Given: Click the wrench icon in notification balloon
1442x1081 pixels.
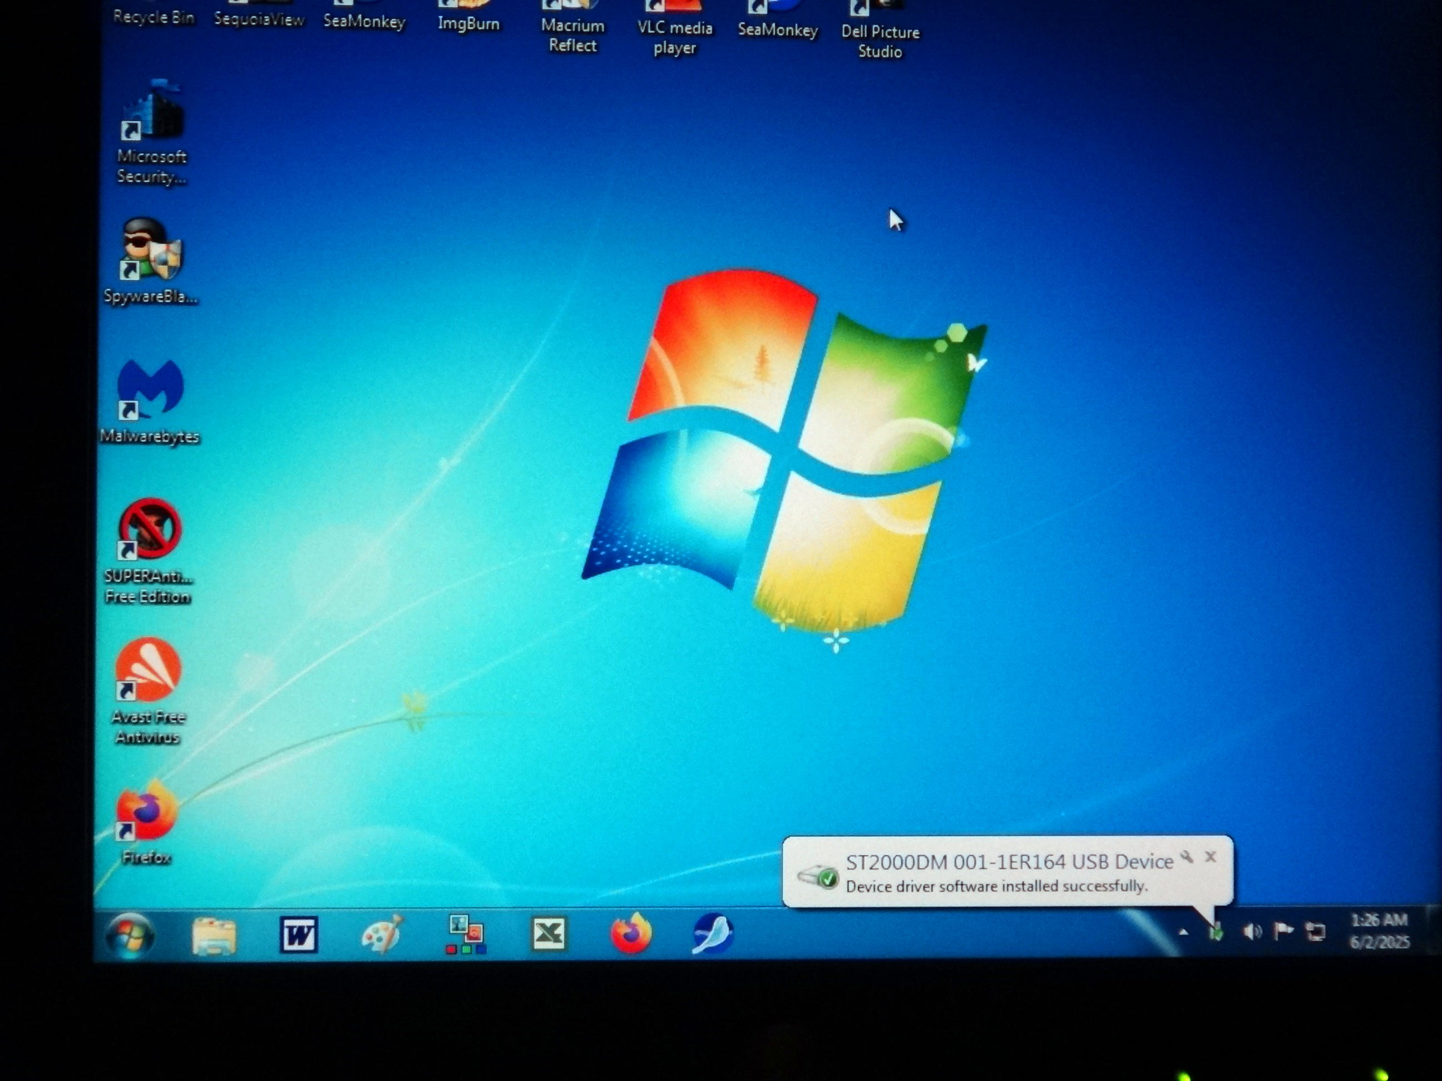Looking at the screenshot, I should point(1187,857).
